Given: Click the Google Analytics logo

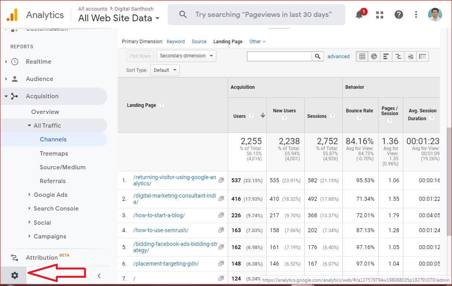Looking at the screenshot, I should click(x=12, y=15).
